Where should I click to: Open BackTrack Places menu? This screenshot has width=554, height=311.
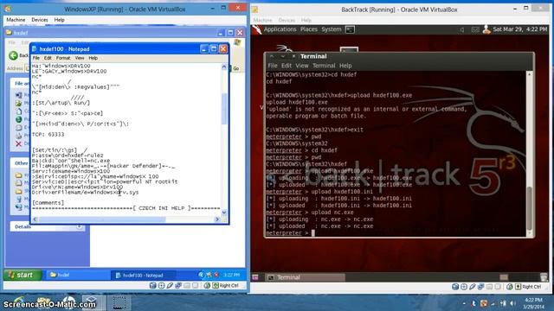click(309, 29)
